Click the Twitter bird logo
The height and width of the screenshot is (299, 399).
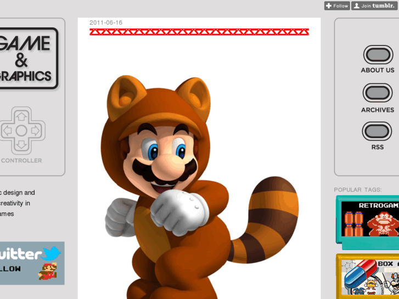(x=52, y=253)
